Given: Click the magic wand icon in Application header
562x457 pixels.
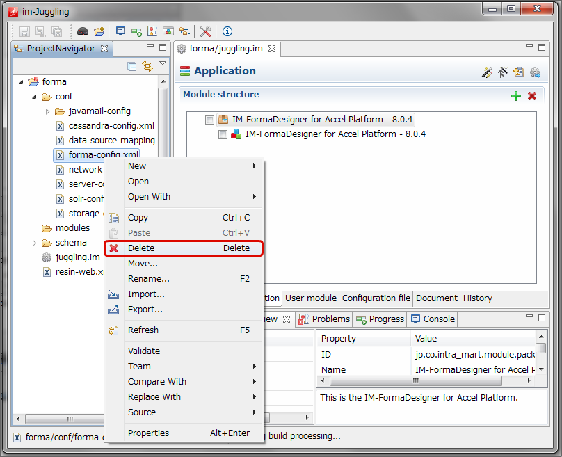Looking at the screenshot, I should [487, 72].
